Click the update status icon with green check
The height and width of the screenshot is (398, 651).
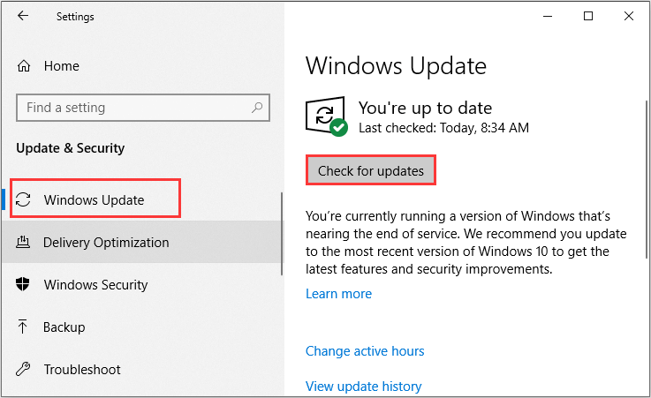[327, 116]
